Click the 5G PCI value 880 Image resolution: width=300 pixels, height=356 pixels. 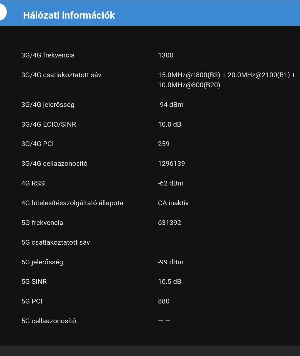coord(164,301)
